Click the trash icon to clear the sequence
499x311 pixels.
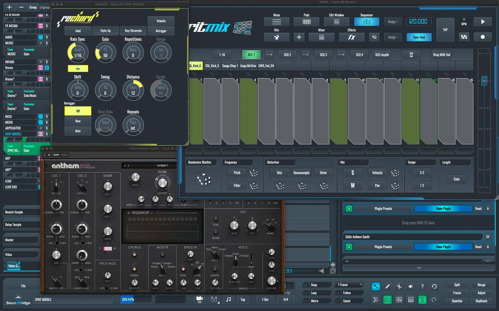pos(411,55)
